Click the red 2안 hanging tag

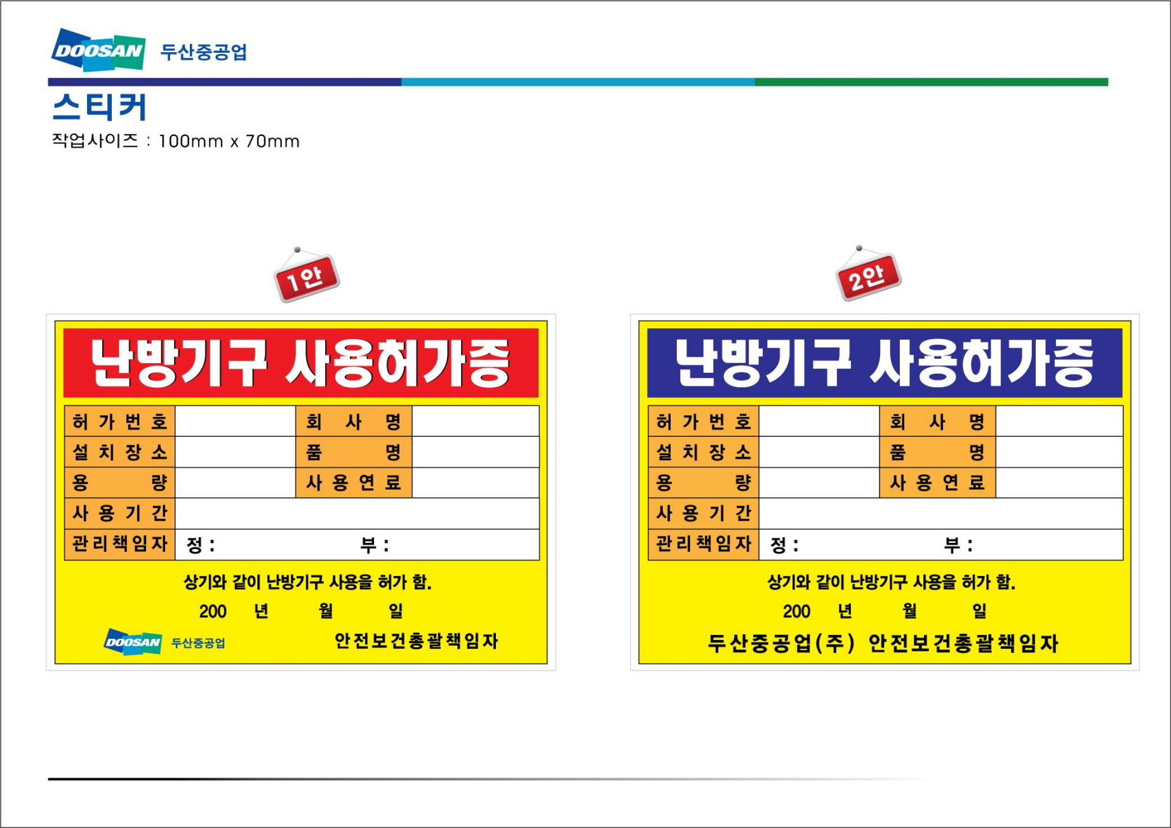point(868,277)
